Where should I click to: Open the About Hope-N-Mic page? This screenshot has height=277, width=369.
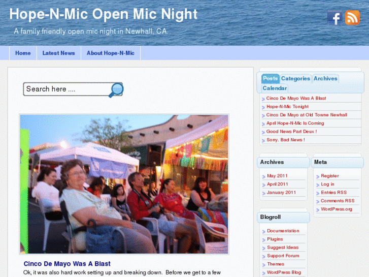click(111, 53)
